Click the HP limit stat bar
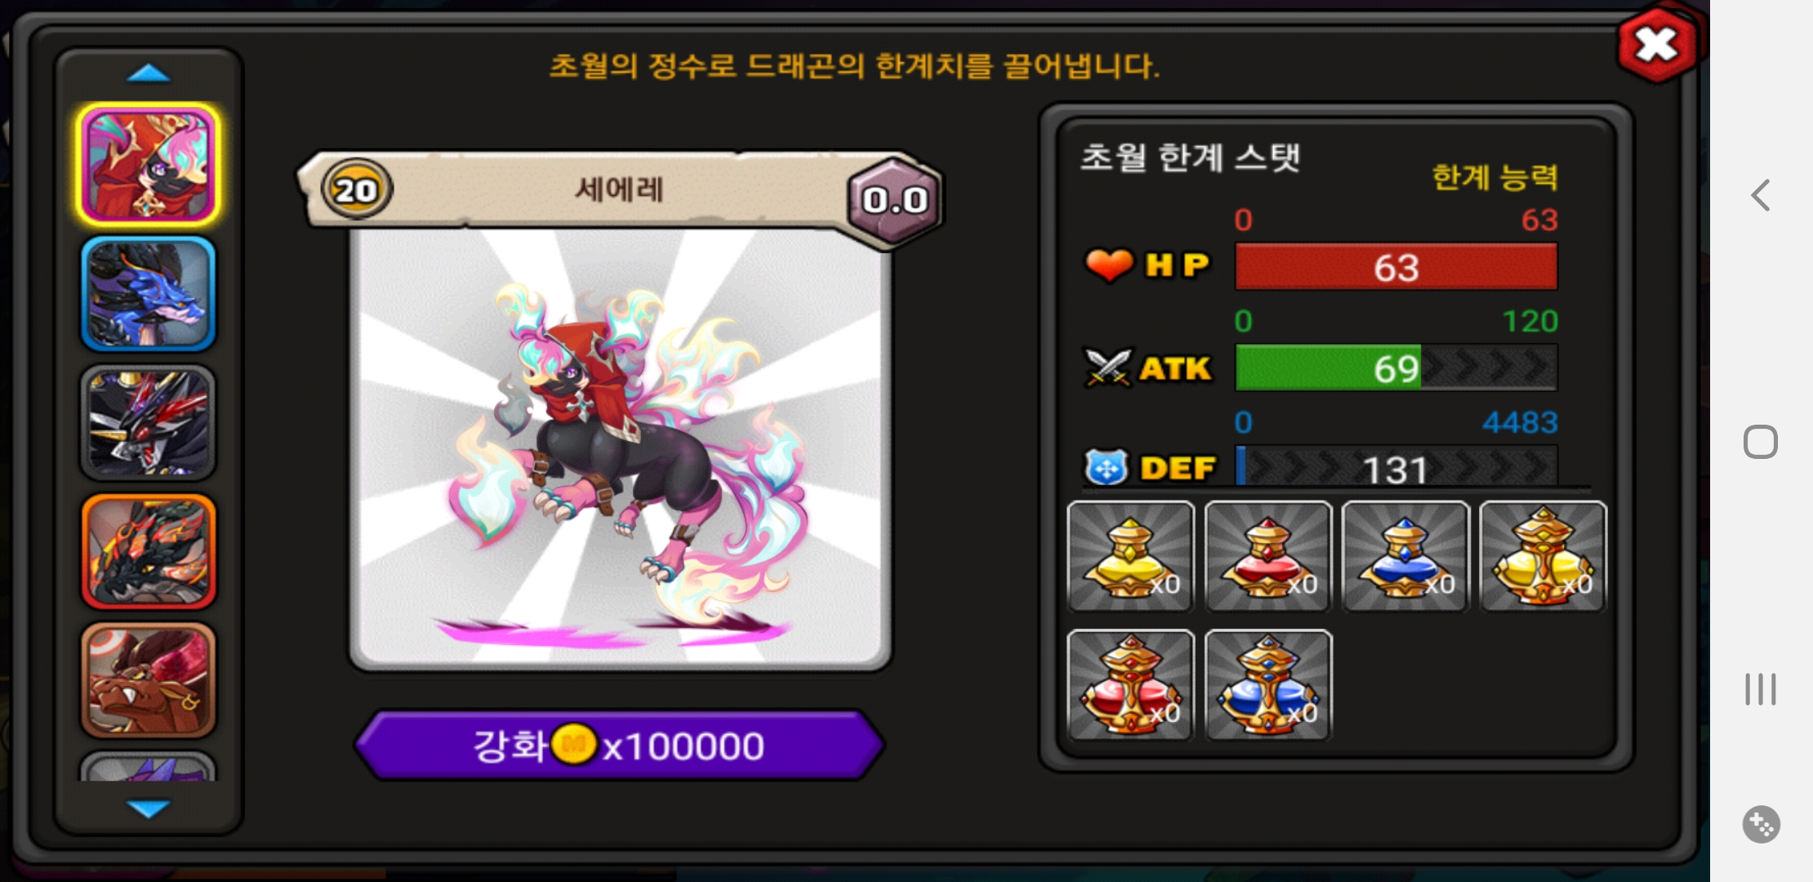 point(1396,267)
